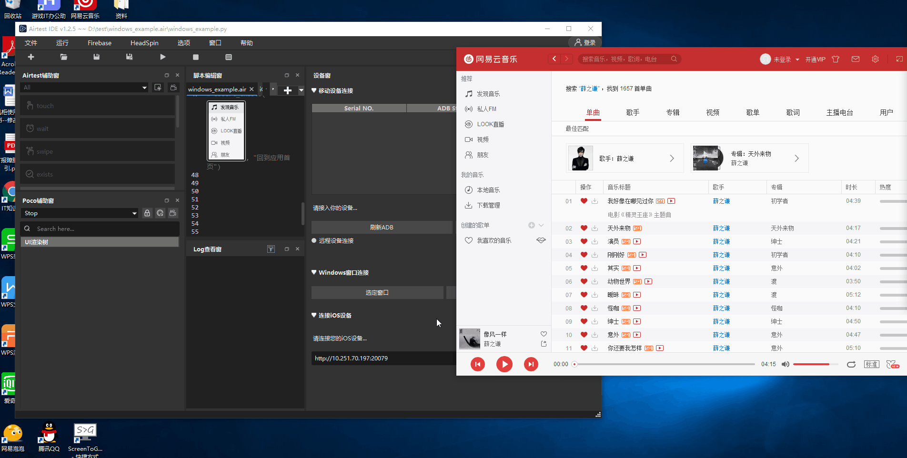
Task: Toggle the red heart for song 意外
Action: click(584, 335)
